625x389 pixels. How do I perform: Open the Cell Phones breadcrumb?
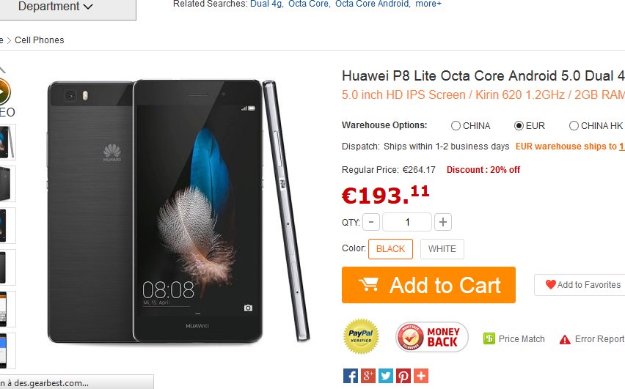pos(40,40)
